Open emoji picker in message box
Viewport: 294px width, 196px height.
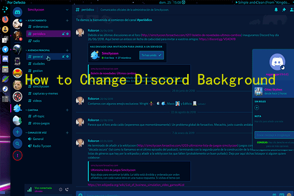coord(289,195)
